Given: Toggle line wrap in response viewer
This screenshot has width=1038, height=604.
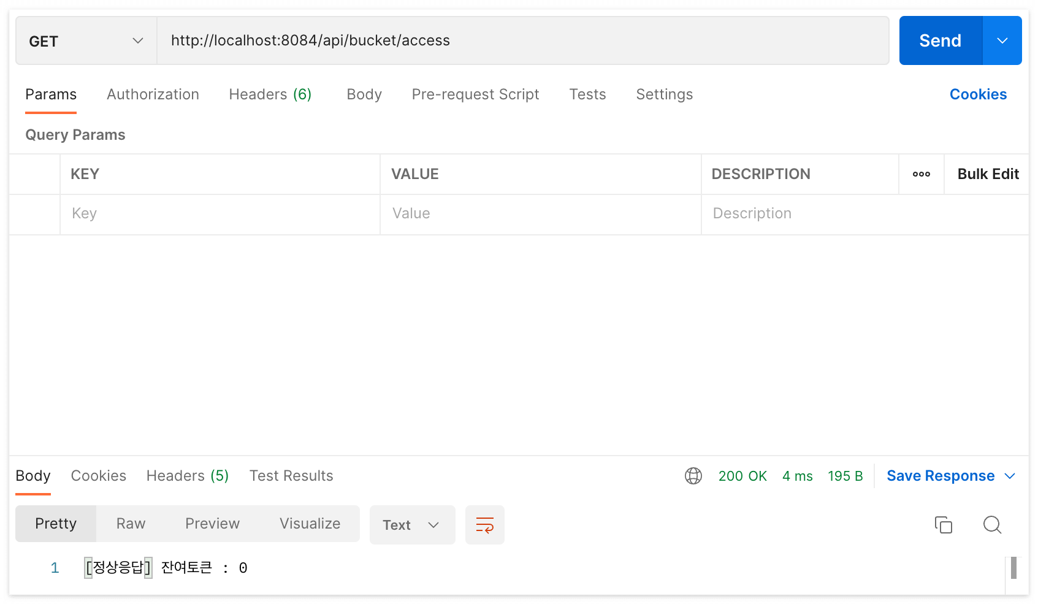Looking at the screenshot, I should click(485, 525).
